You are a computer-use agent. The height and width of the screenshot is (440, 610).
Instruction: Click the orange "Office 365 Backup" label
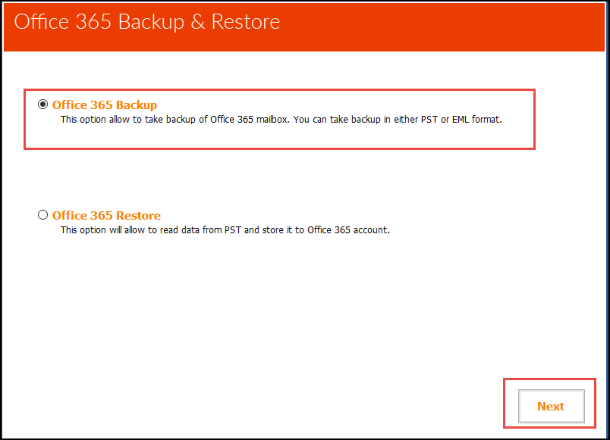click(105, 105)
